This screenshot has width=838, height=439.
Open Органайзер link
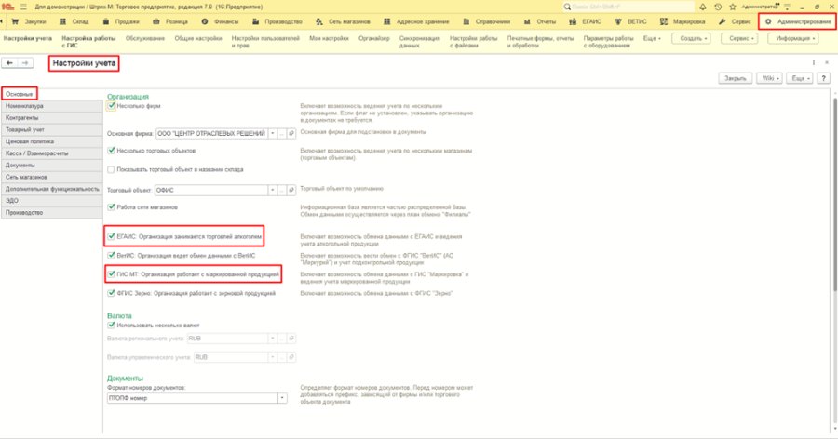coord(374,38)
